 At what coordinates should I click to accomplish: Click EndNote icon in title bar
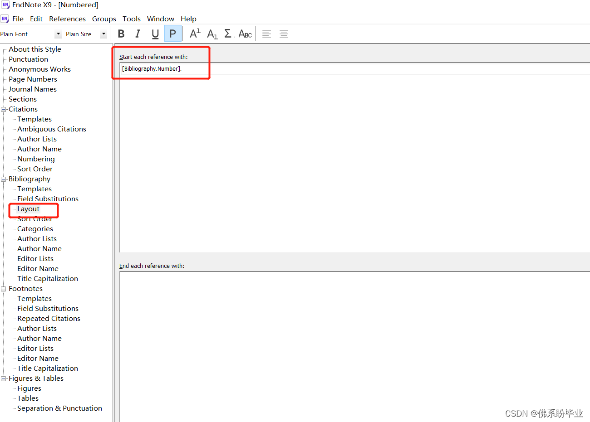[5, 5]
